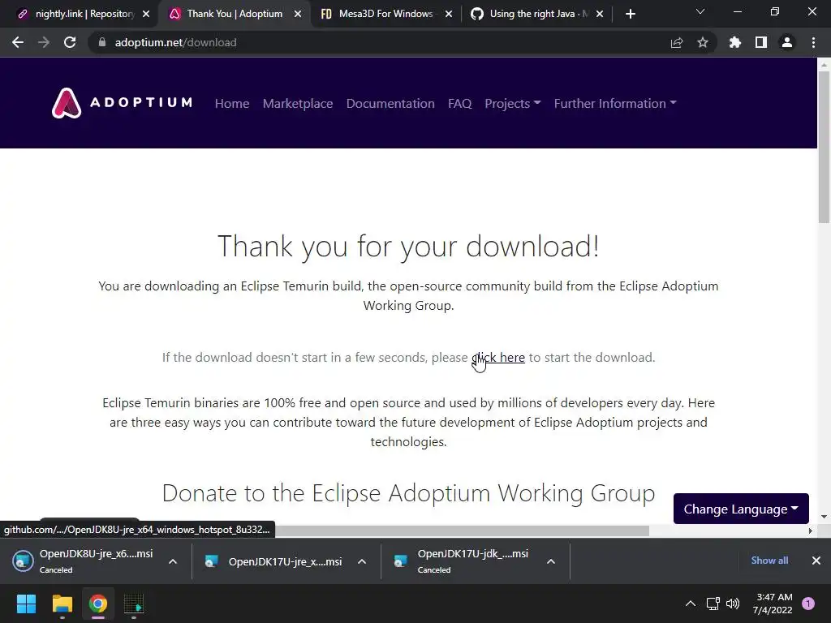Open the Home nav link
This screenshot has height=623, width=831.
[232, 103]
